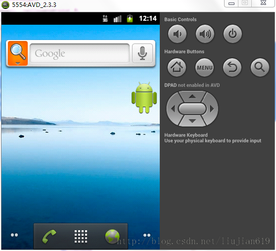The height and width of the screenshot is (251, 276).
Task: Start voice search with the microphone button
Action: [x=142, y=53]
